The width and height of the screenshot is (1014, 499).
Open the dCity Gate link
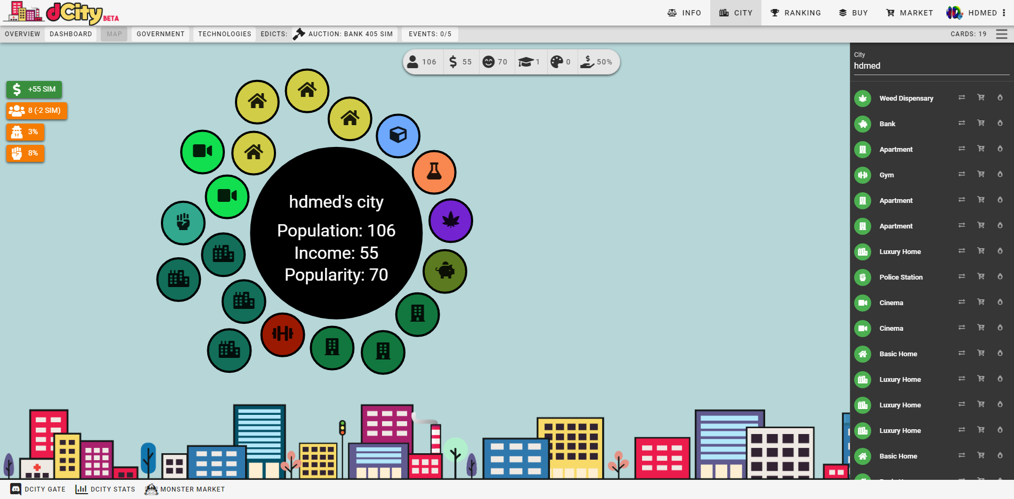(38, 489)
